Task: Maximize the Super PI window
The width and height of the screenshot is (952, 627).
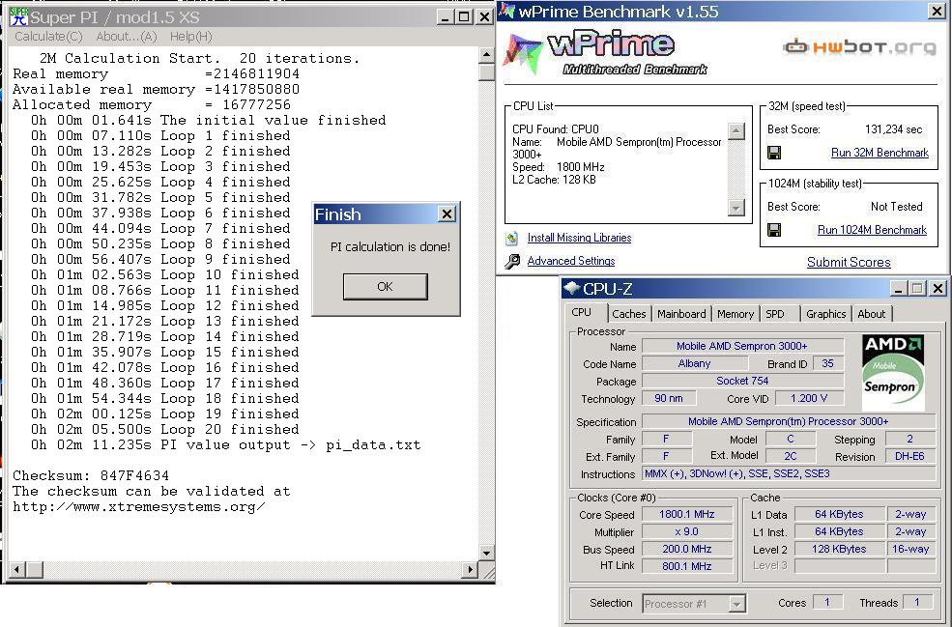Action: (464, 17)
